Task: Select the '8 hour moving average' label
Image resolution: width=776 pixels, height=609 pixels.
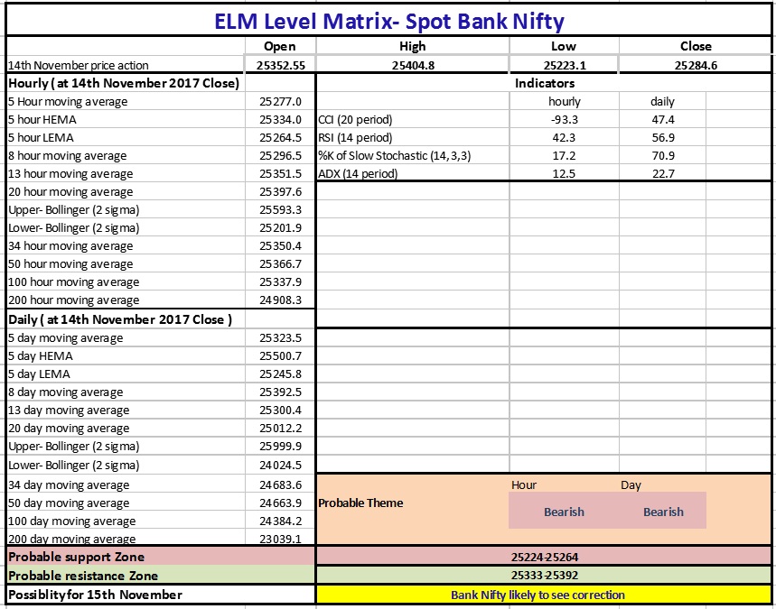Action: click(68, 156)
